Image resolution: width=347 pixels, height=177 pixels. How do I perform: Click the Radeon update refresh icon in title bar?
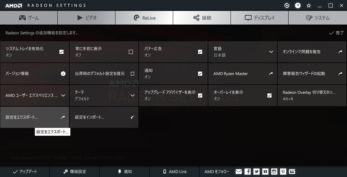coord(287,5)
